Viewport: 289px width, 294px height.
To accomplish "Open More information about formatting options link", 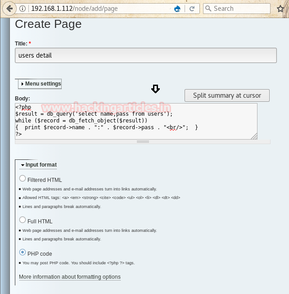I will [x=69, y=277].
